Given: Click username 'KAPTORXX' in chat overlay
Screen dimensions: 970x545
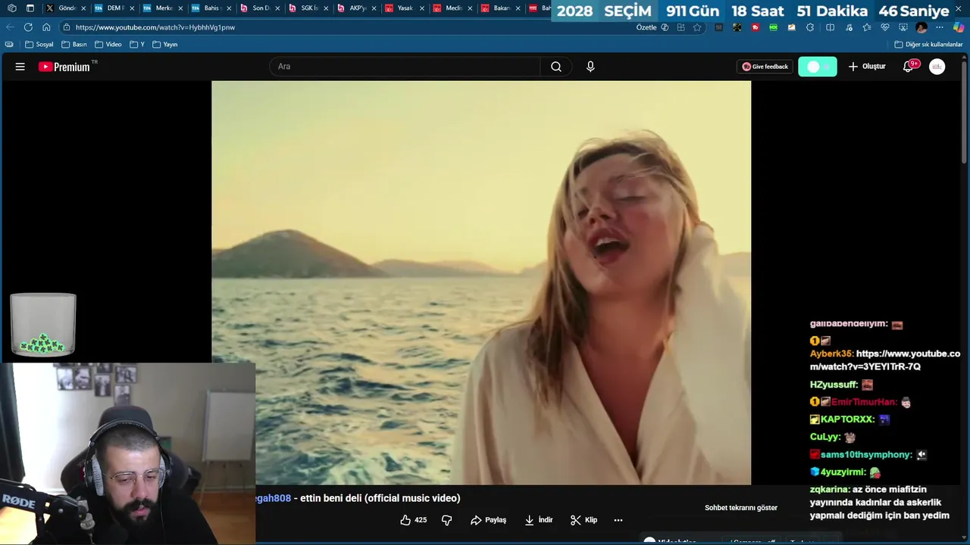Looking at the screenshot, I should pos(847,419).
